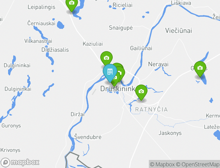The height and width of the screenshot is (168, 220).
Task: Open the © OpenStreetMap attribution link
Action: (198, 164)
